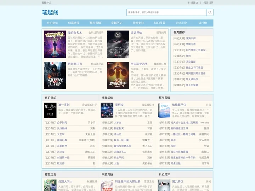Image resolution: width=255 pixels, height=191 pixels.
Task: Open 我的微信连三界 in 都市言情 list
Action: (x=179, y=128)
